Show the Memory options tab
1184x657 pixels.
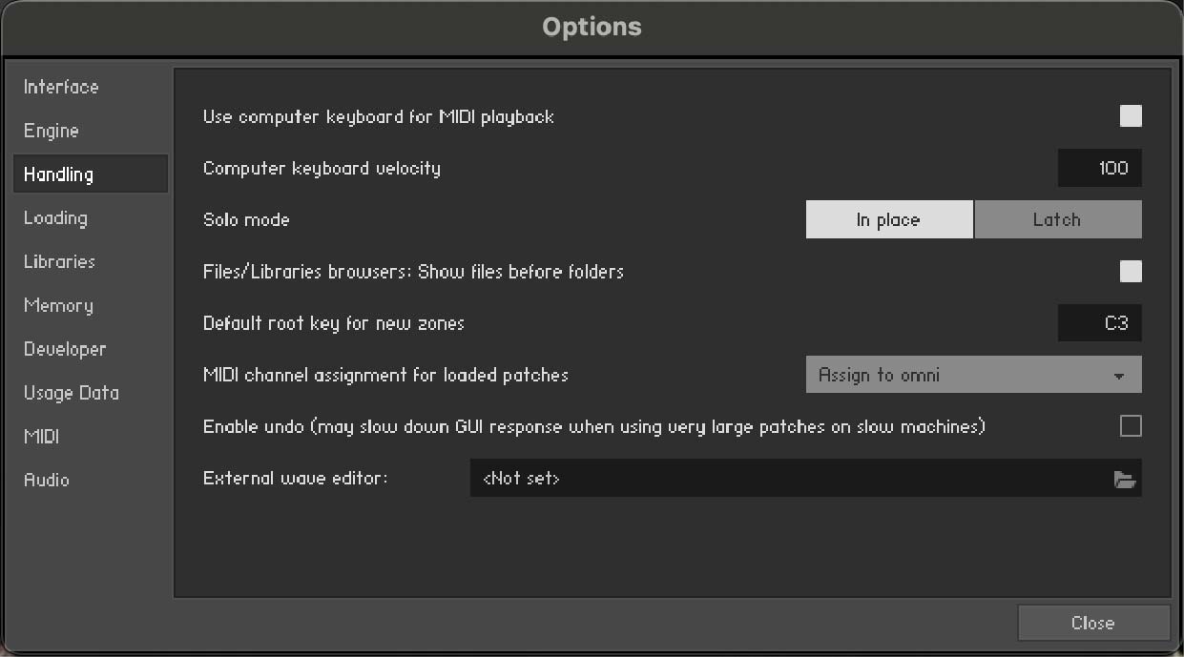point(58,305)
